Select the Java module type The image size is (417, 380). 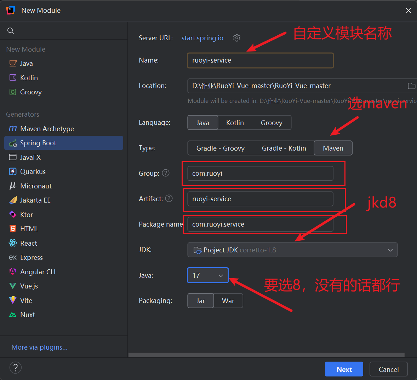64,64
